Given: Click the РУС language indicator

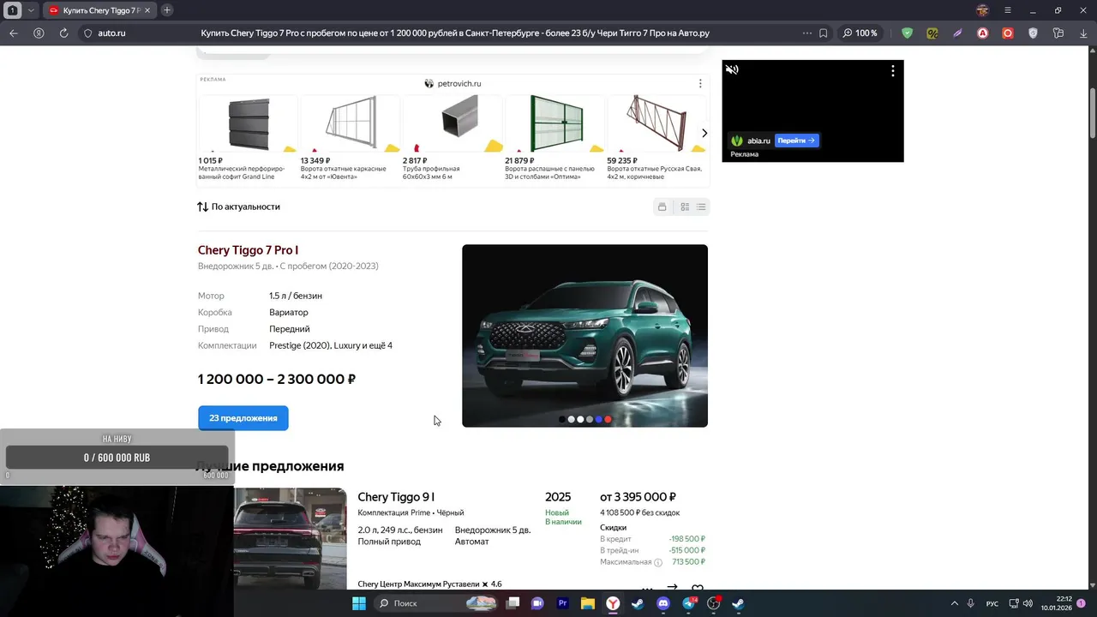Looking at the screenshot, I should tap(992, 603).
